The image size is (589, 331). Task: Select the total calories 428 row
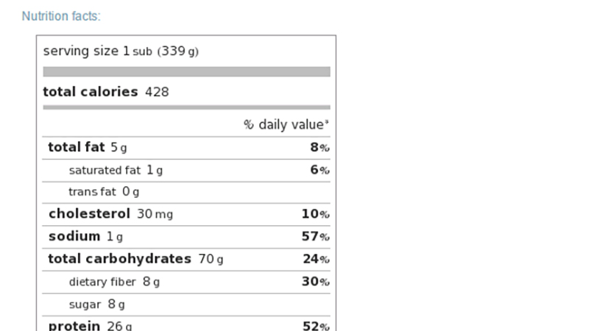point(186,91)
